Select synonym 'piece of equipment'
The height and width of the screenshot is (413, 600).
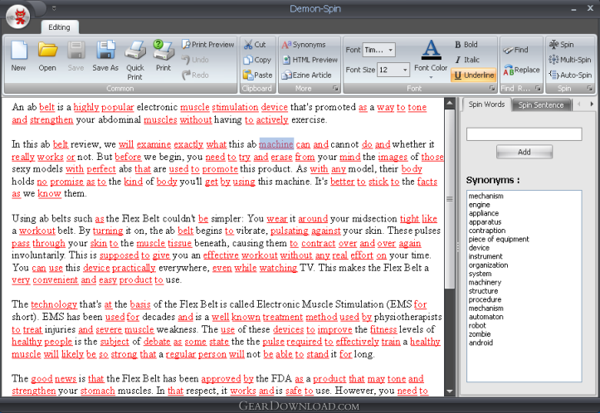point(499,239)
